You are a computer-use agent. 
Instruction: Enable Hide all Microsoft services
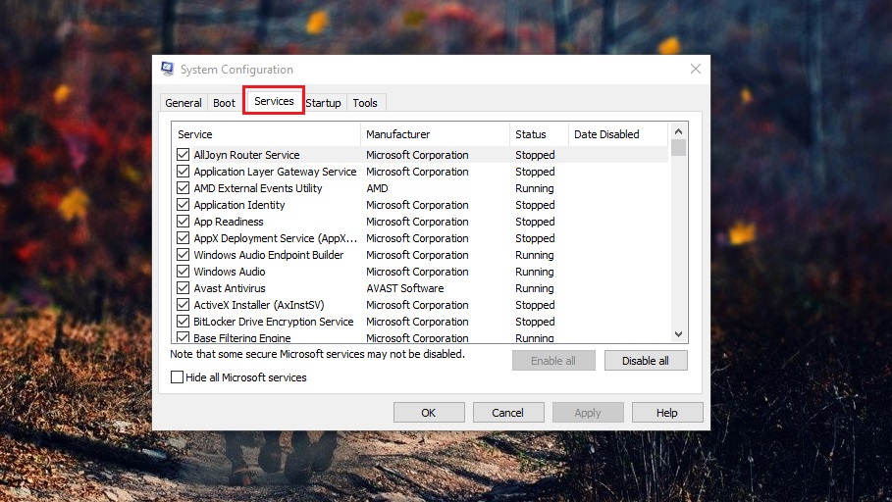pos(177,376)
